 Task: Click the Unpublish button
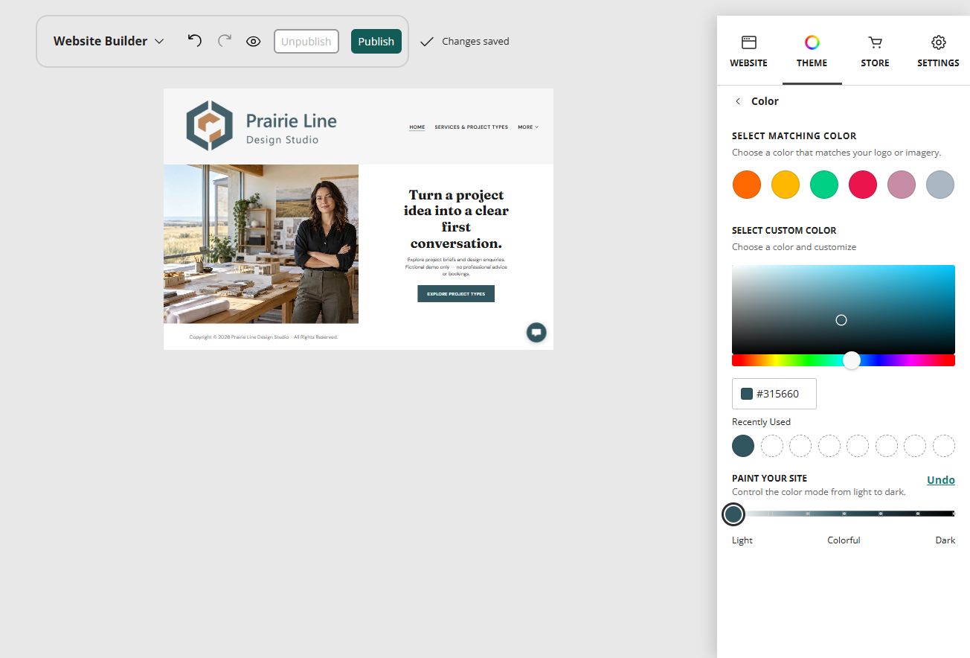pos(306,42)
